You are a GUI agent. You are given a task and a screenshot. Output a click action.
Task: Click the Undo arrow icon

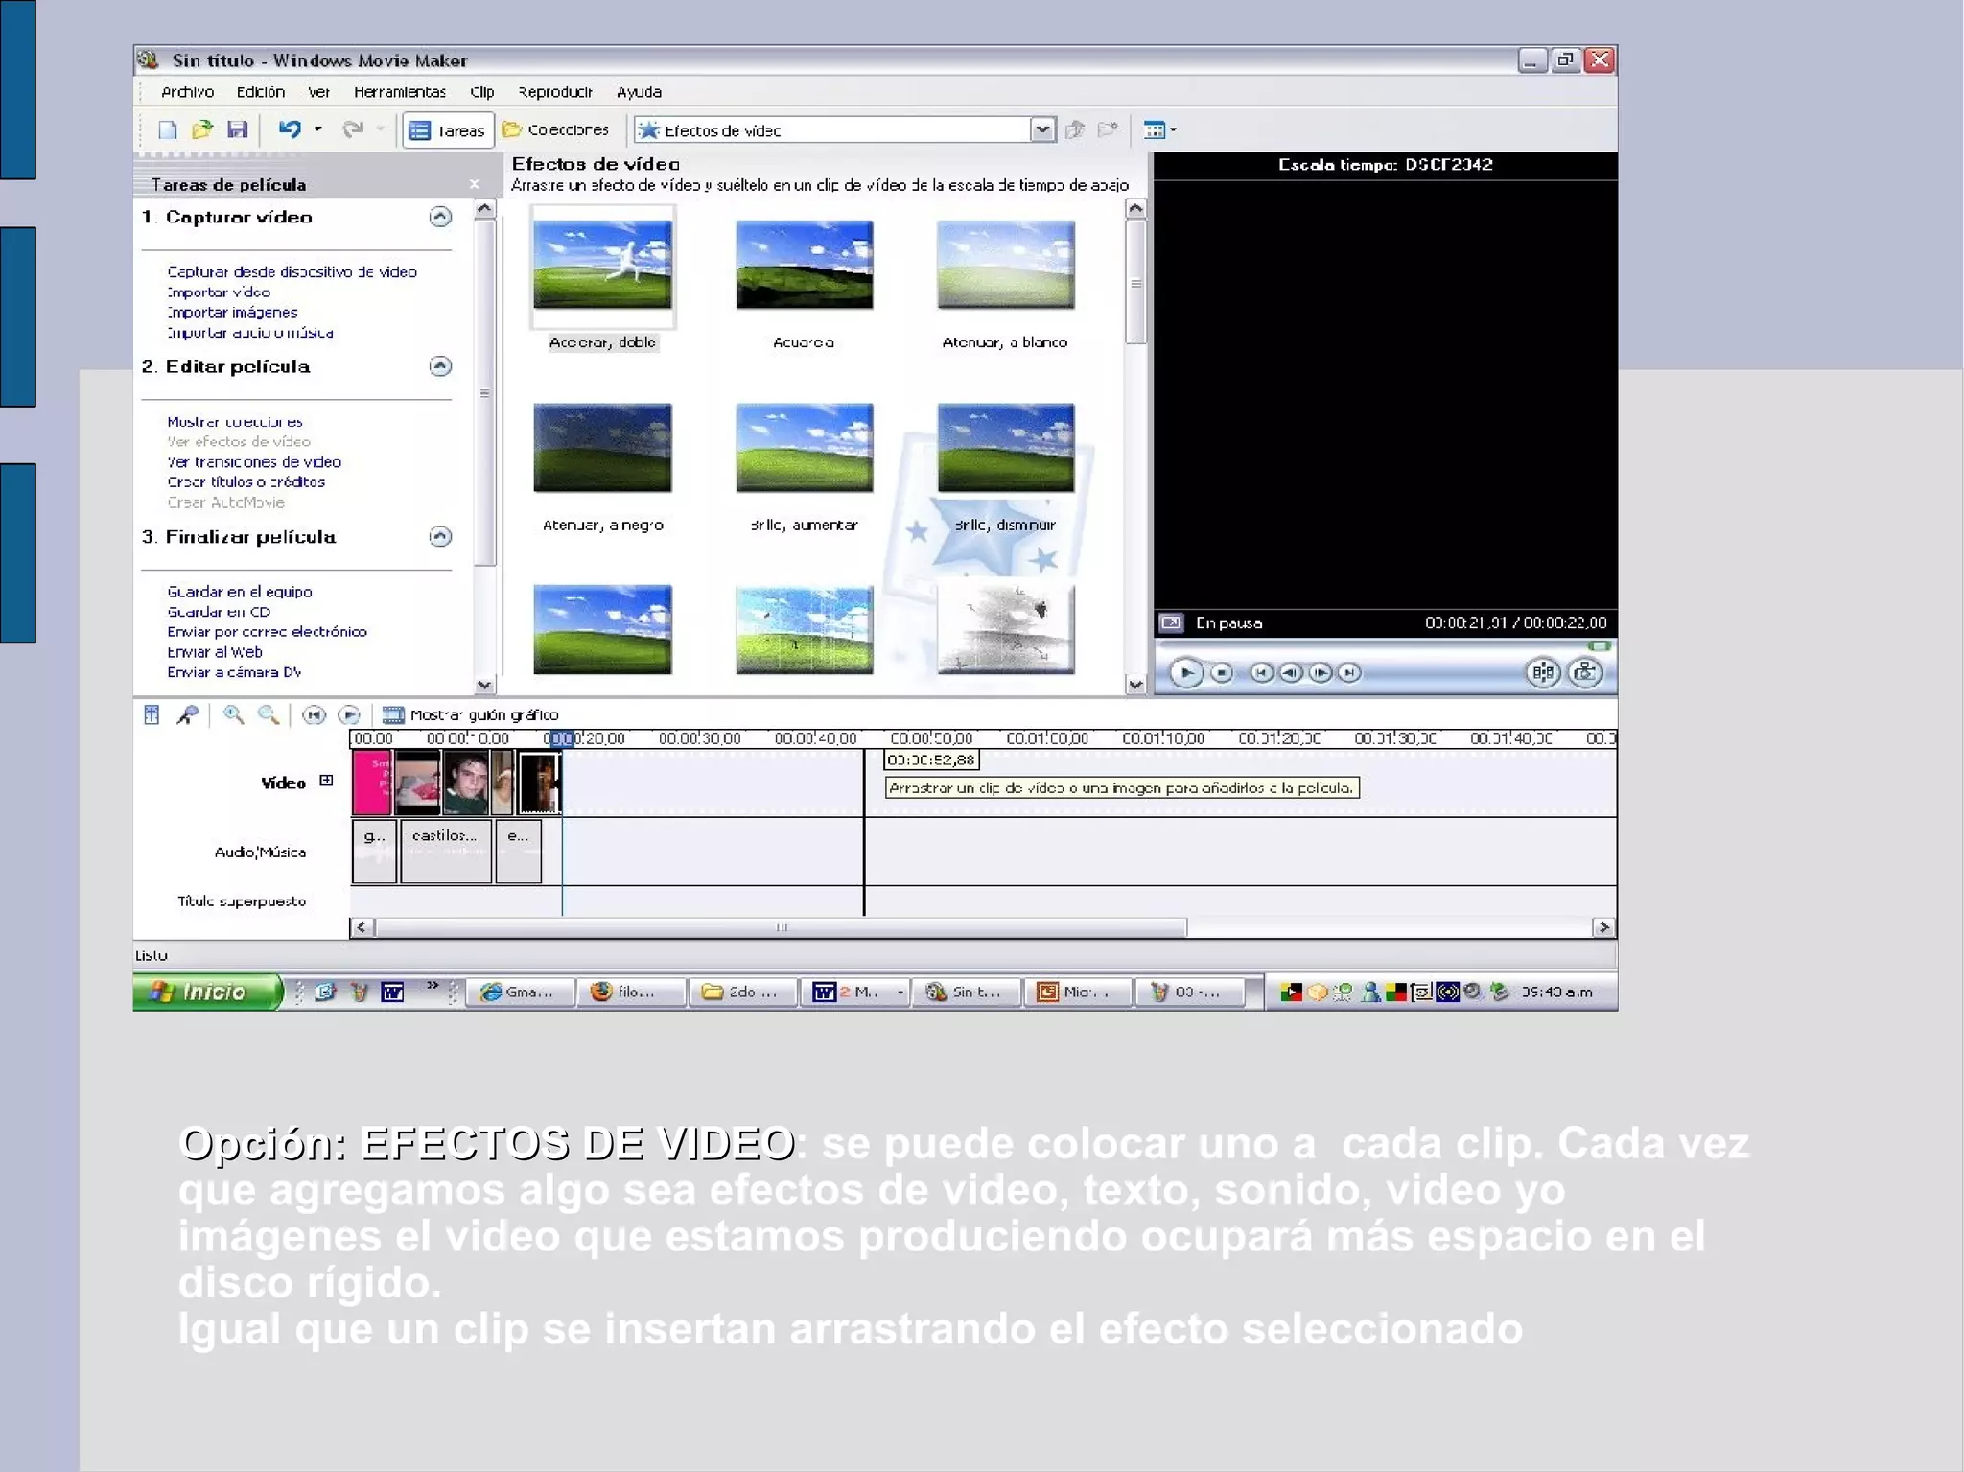pos(289,129)
